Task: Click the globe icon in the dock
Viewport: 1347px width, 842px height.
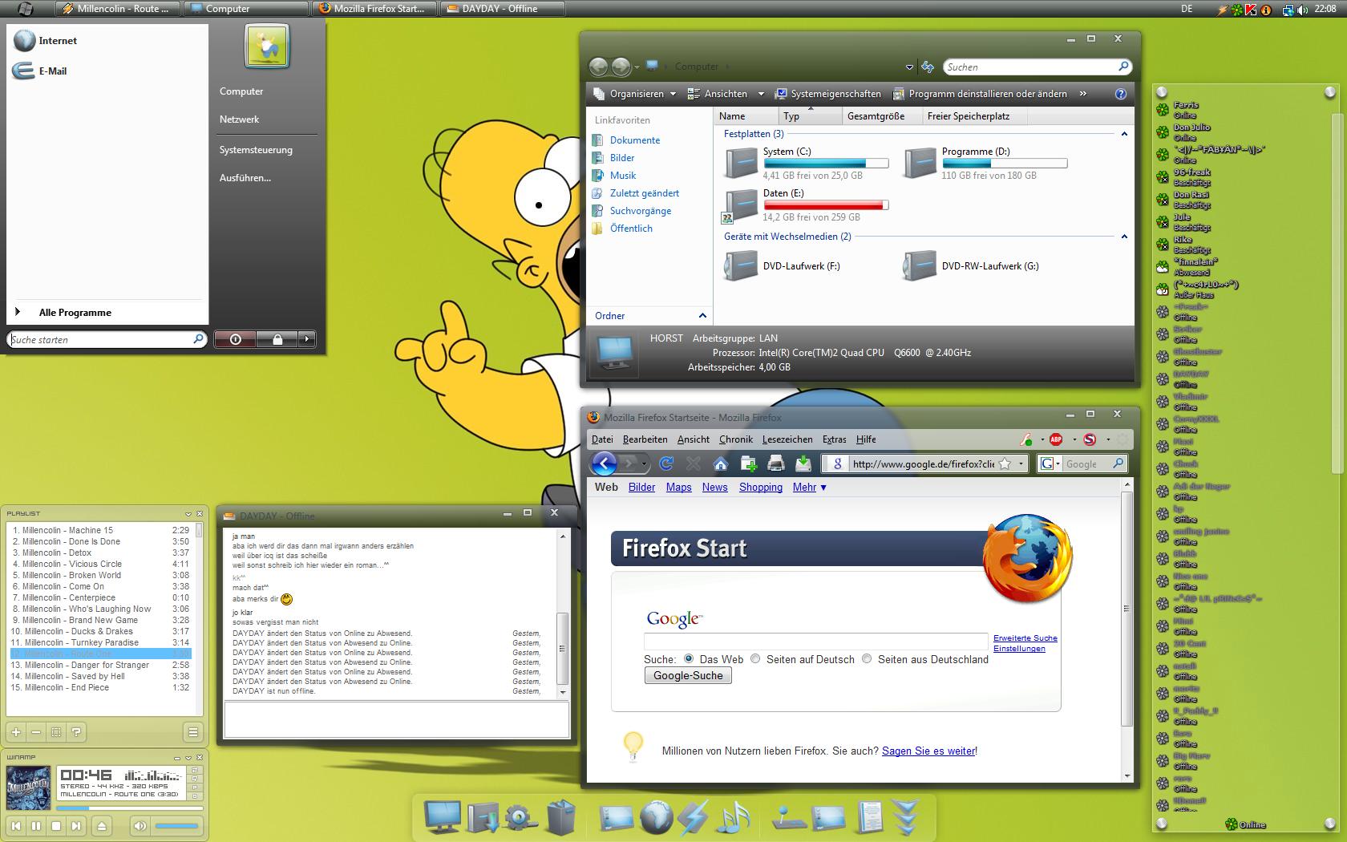Action: pos(655,817)
